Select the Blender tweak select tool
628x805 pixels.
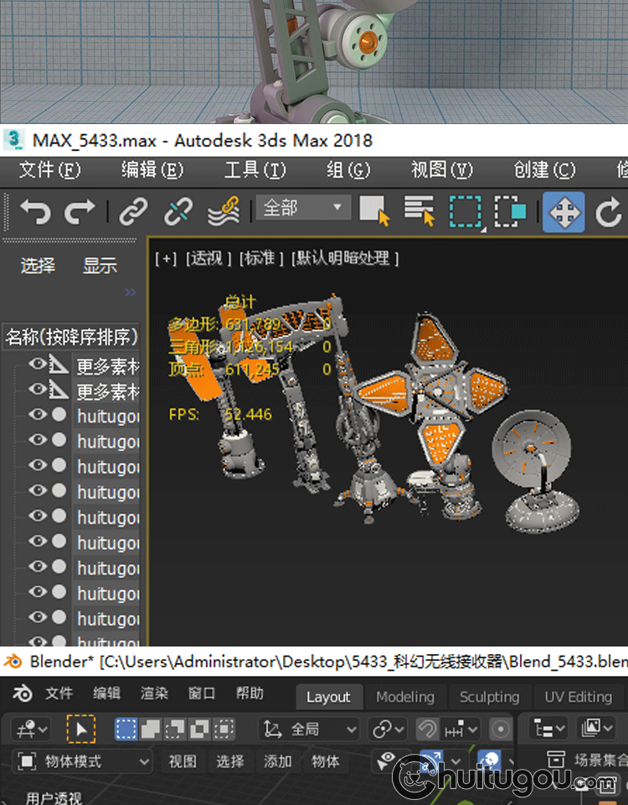[81, 729]
